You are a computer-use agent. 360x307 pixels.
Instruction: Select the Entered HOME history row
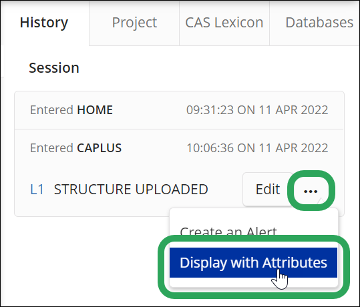[179, 110]
